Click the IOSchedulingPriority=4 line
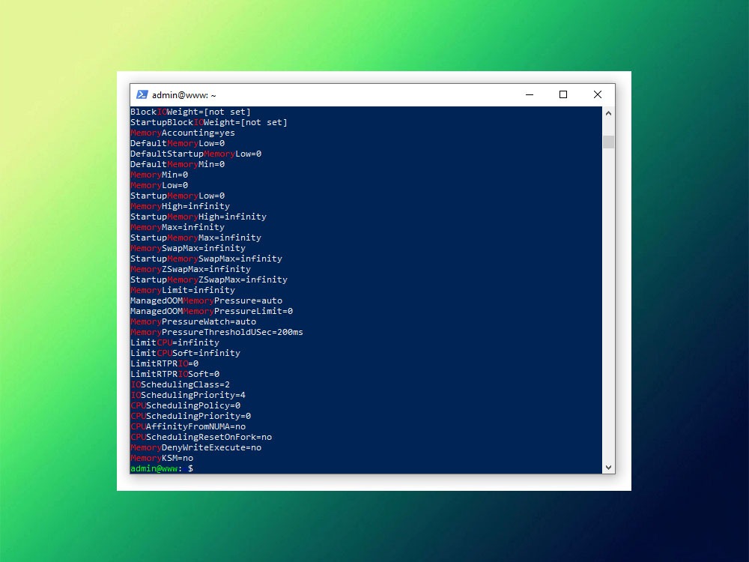The height and width of the screenshot is (562, 749). (188, 395)
